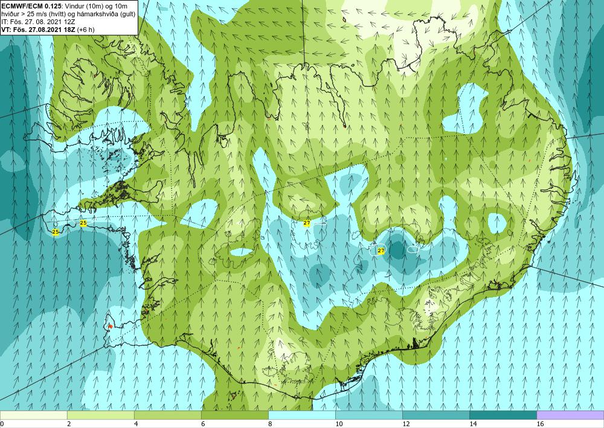Screen dimensions: 604x428
Task: Click the light green 2–4 legend swatch
Action: [100, 415]
